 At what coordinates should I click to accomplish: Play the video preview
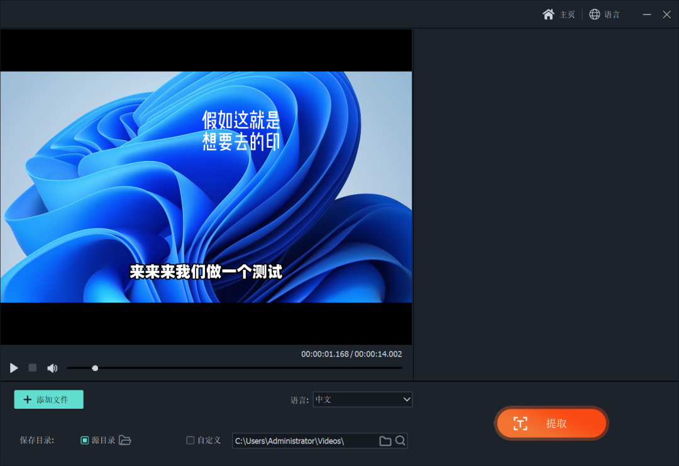pos(14,368)
